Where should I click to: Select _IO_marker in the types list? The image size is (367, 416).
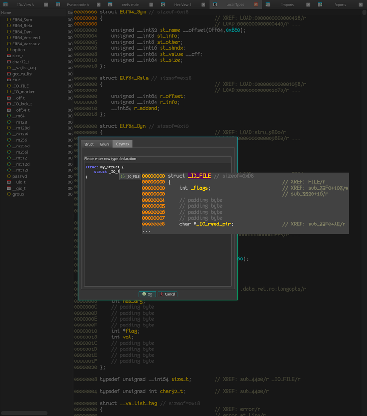pos(23,92)
